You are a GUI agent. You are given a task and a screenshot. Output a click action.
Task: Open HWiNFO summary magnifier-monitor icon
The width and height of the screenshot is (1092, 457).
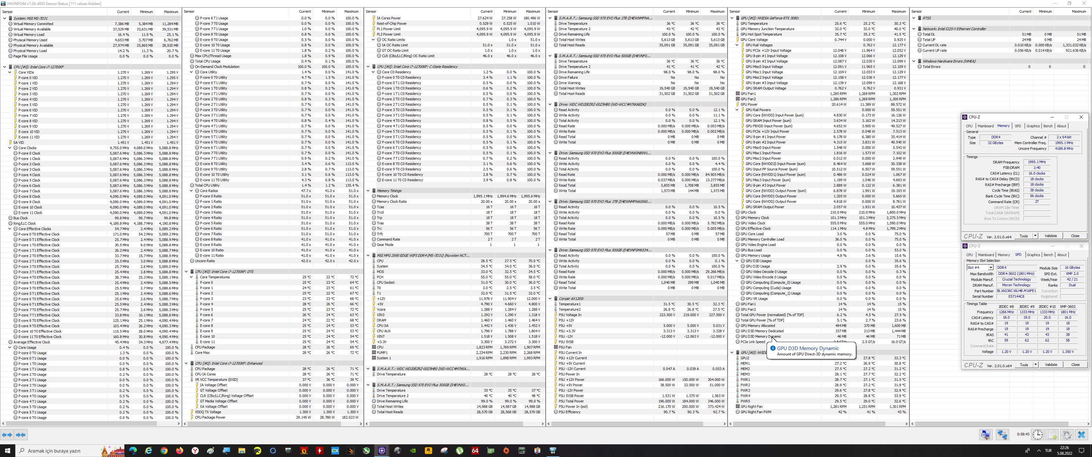986,434
